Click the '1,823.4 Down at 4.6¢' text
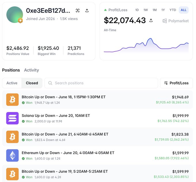Screen dimensions: 196x182 (x=50, y=140)
